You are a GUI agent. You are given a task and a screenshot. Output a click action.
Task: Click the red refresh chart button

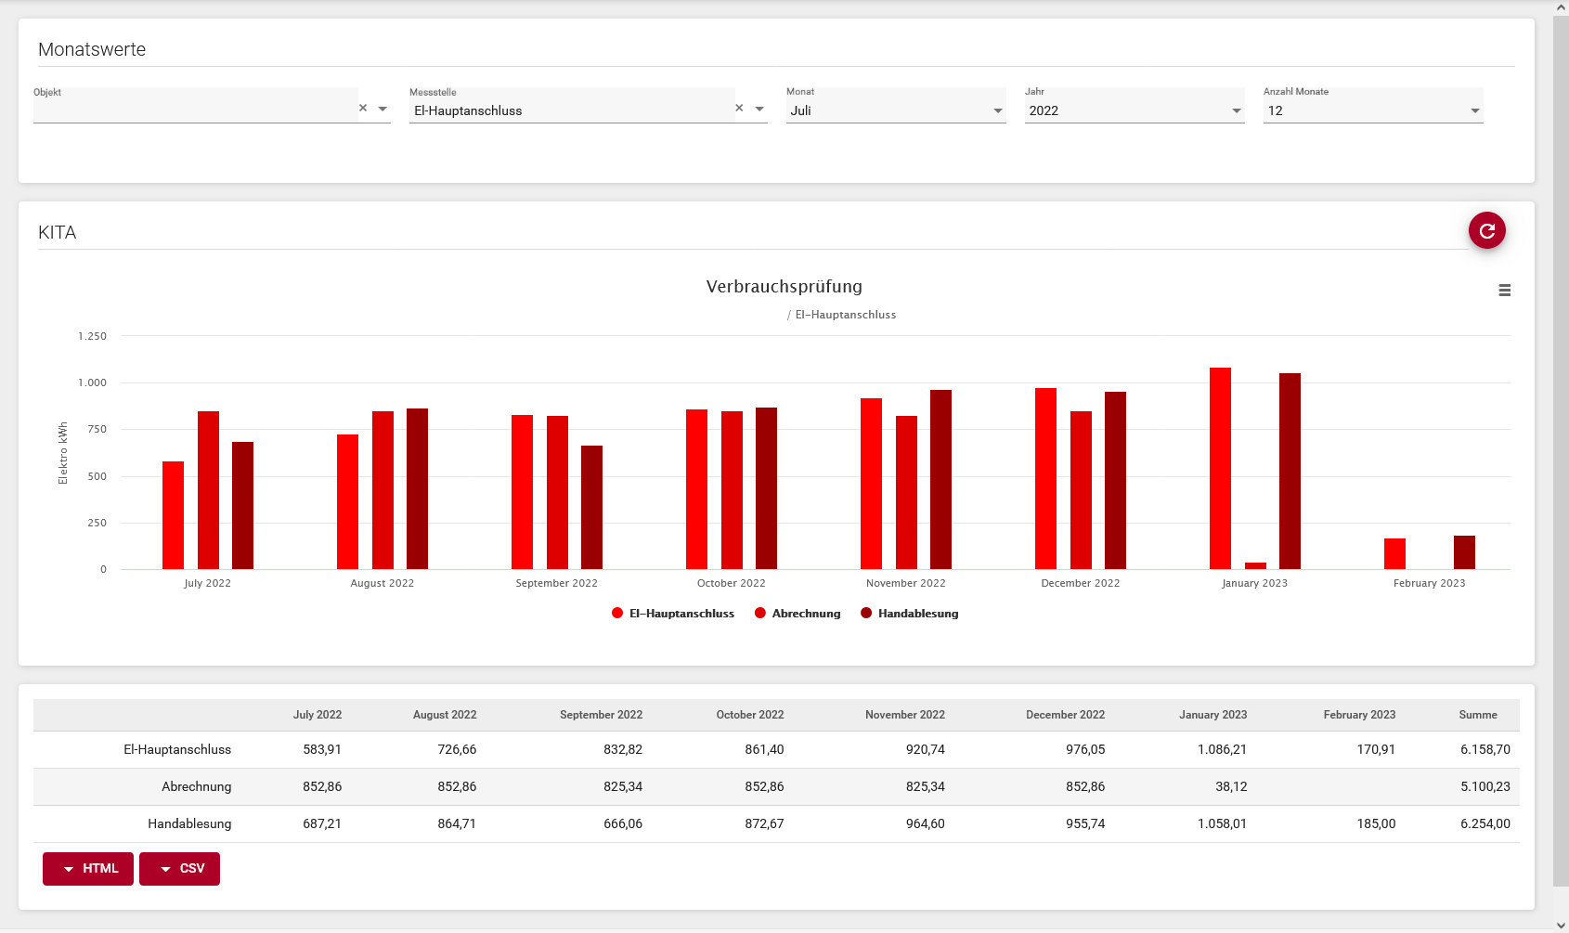pyautogui.click(x=1486, y=231)
